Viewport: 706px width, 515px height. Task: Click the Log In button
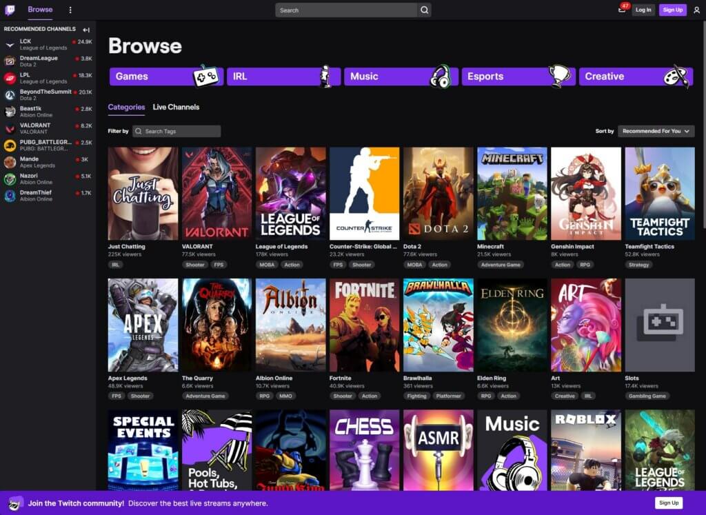pyautogui.click(x=643, y=10)
